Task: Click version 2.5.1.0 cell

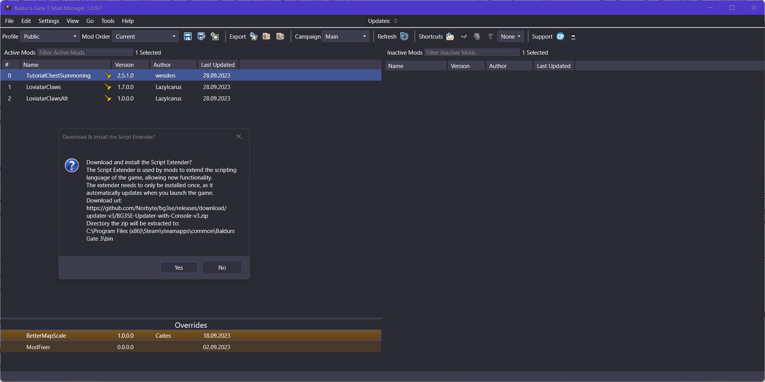Action: (125, 76)
